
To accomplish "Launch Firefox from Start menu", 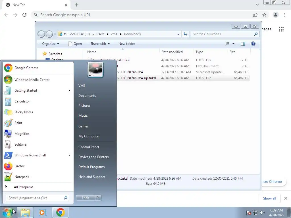I will [x=38, y=166].
